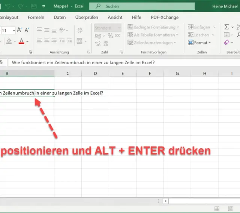Open the merge cells dropdown arrow

[x=85, y=41]
